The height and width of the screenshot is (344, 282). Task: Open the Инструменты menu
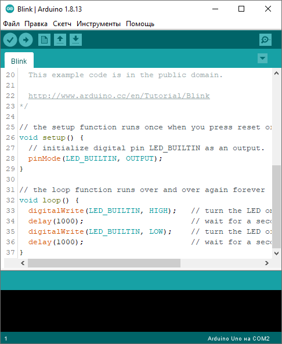(x=99, y=24)
